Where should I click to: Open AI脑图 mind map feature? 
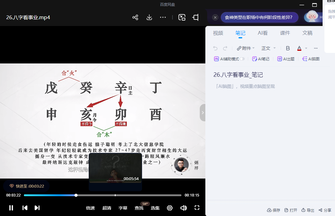(310, 58)
